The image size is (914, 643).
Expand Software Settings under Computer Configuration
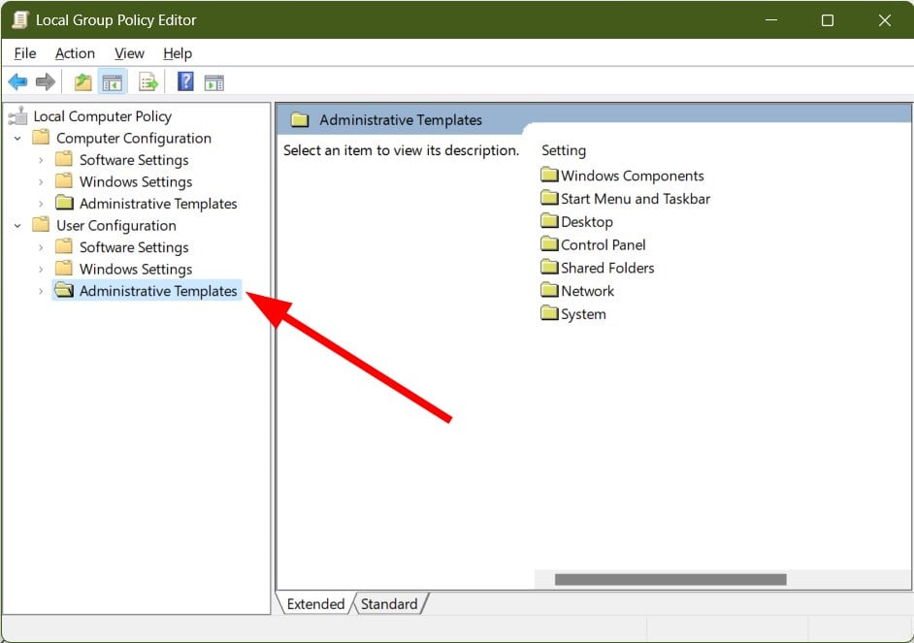point(40,160)
